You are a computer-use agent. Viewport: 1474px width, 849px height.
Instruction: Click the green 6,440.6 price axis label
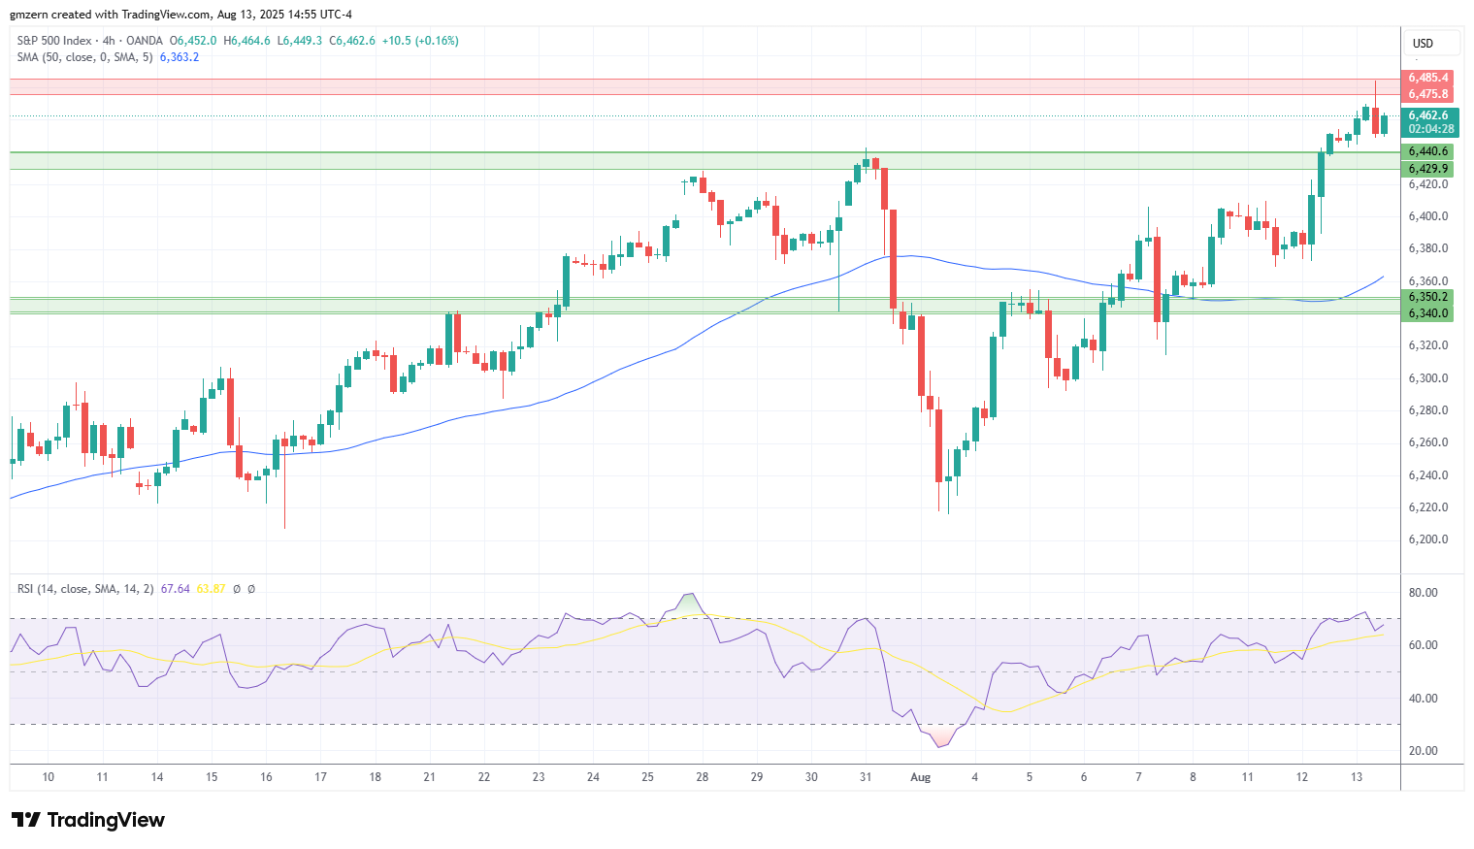pyautogui.click(x=1428, y=151)
